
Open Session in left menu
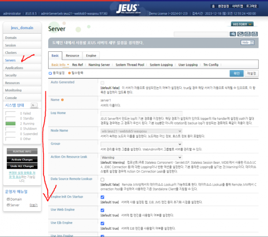pyautogui.click(x=22, y=45)
